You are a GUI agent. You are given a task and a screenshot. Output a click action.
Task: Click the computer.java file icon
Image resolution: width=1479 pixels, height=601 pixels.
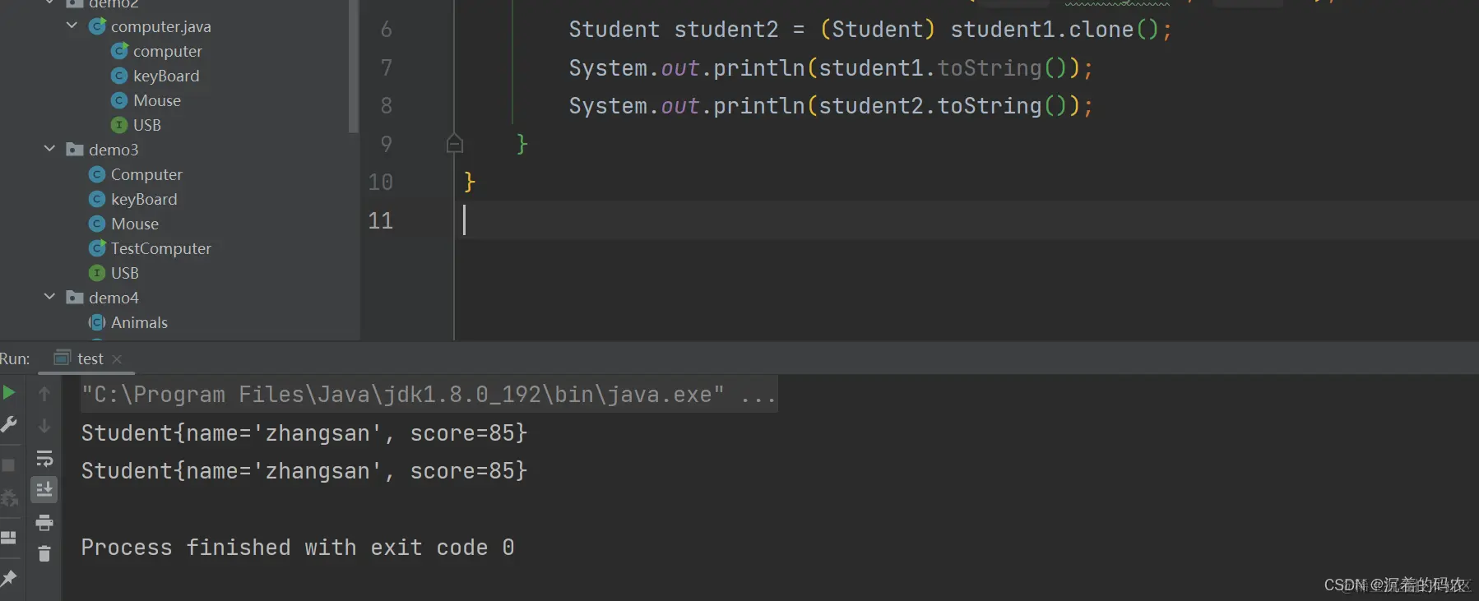(x=97, y=26)
